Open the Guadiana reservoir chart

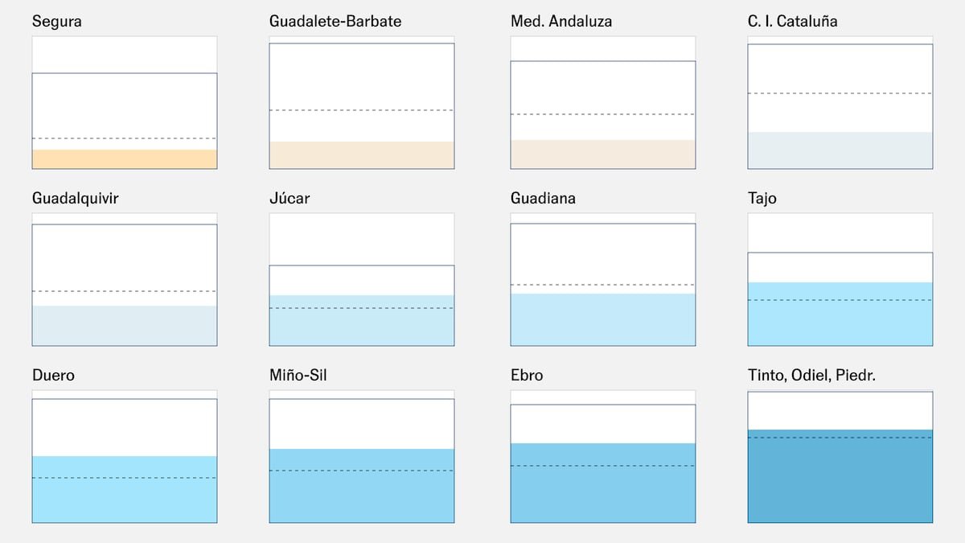pos(603,280)
